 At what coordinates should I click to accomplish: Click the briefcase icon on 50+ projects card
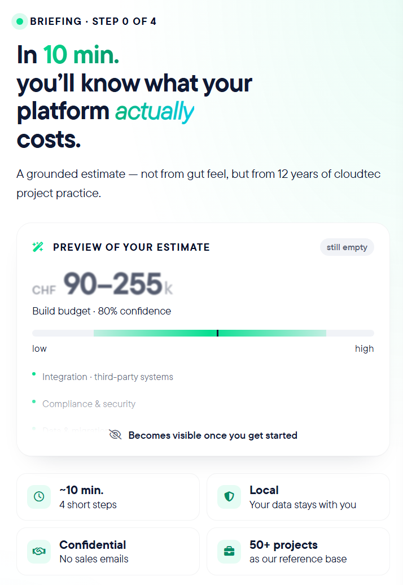click(229, 551)
